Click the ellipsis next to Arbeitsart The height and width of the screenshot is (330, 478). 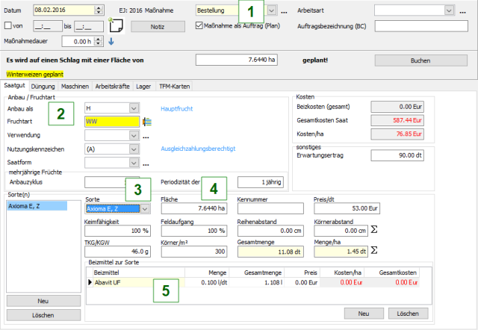tap(461, 11)
